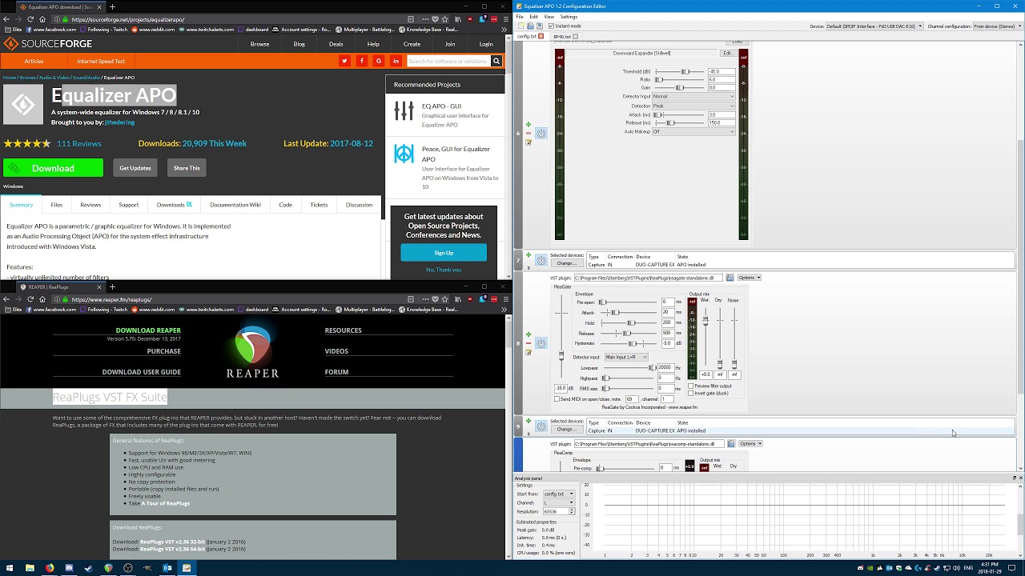This screenshot has width=1025, height=576.
Task: Click the ReaGate Attack value field
Action: pyautogui.click(x=667, y=312)
